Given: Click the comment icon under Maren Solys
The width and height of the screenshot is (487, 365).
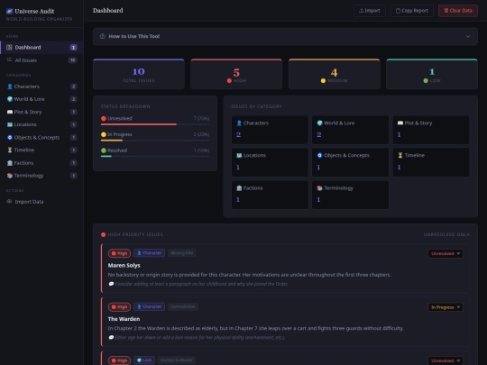Looking at the screenshot, I should pos(111,284).
